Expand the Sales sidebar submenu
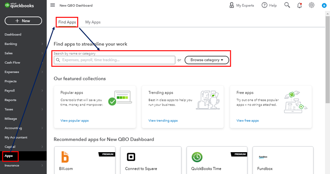This screenshot has width=330, height=174. coord(42,53)
